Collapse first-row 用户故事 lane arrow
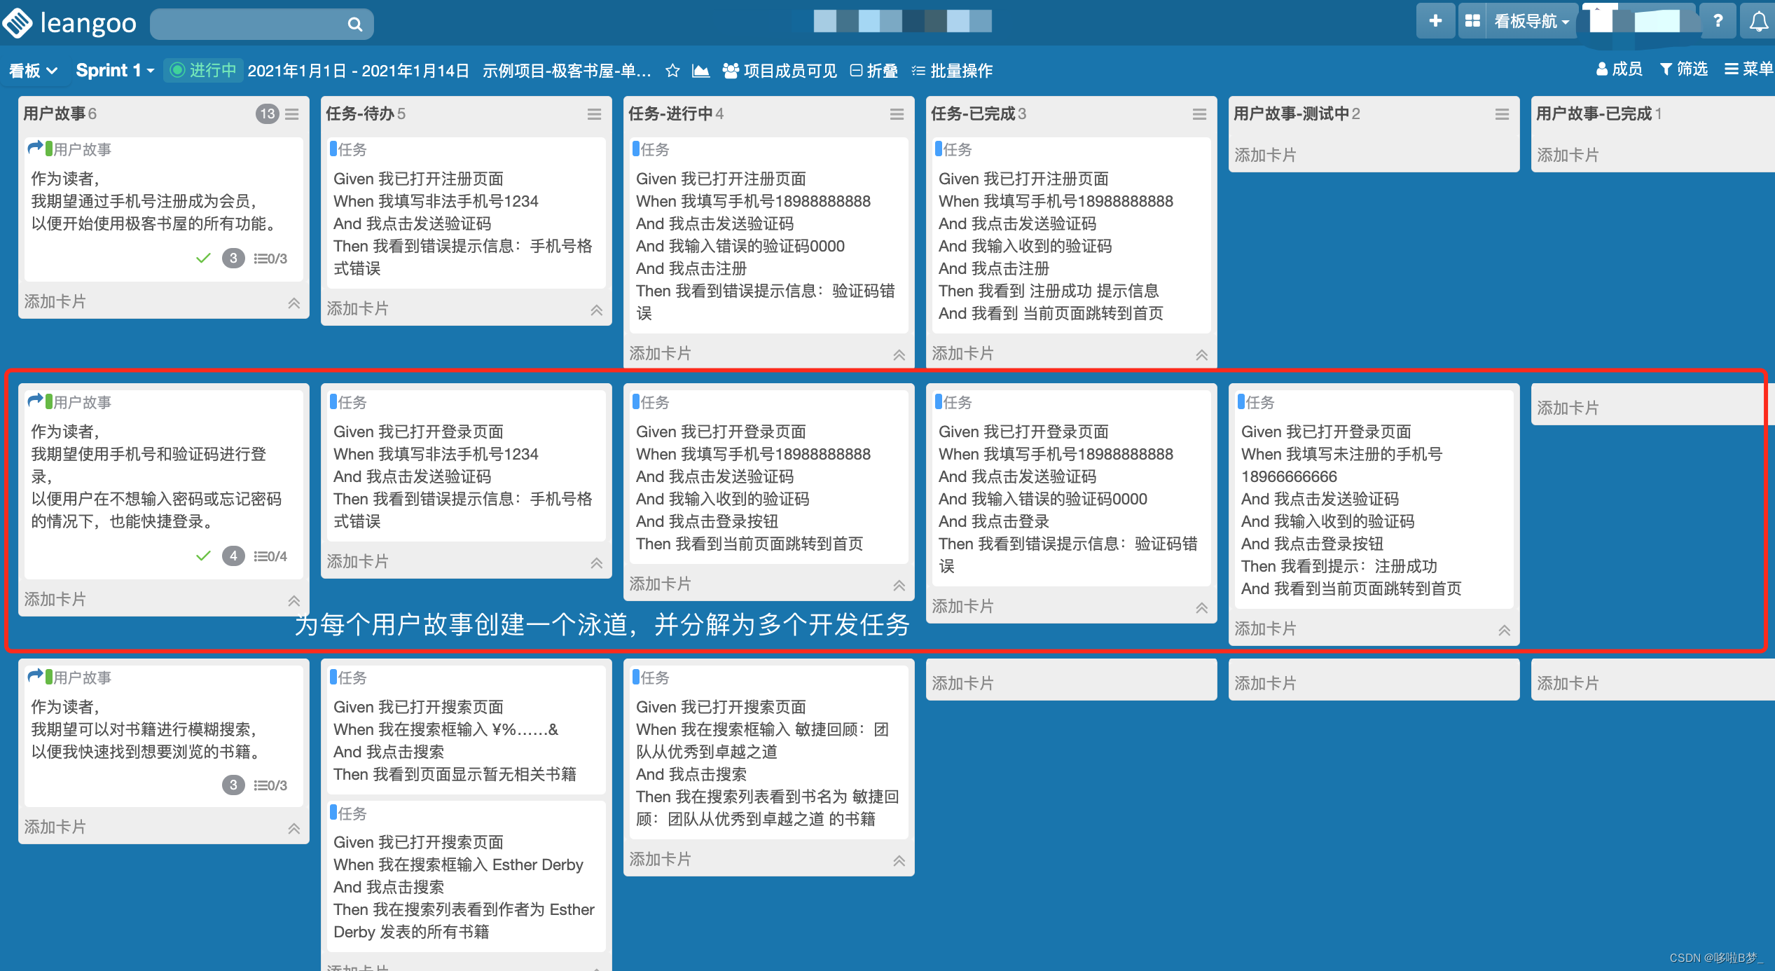This screenshot has height=971, width=1775. pos(294,303)
